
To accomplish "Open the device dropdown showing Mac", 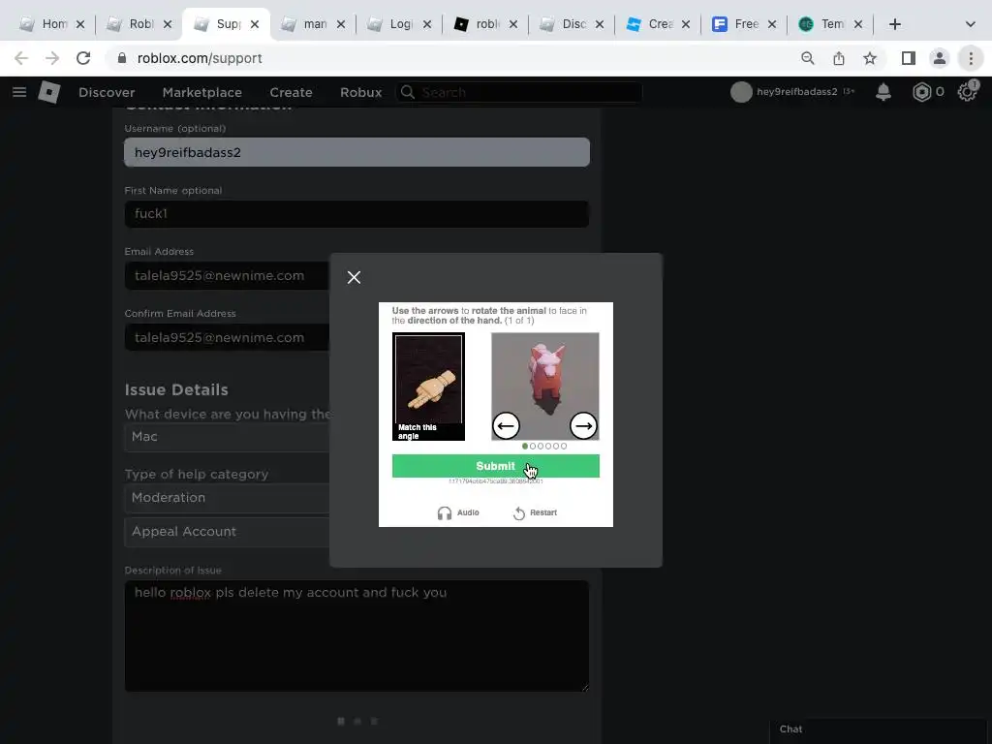I will pyautogui.click(x=227, y=437).
